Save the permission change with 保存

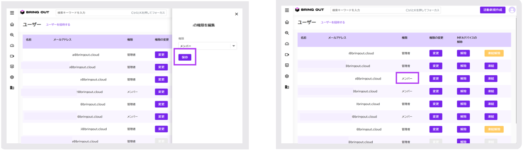point(185,57)
